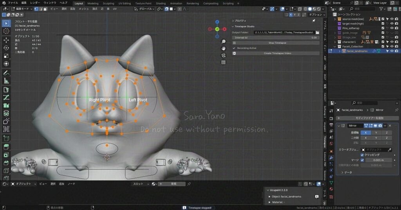Toggle the Y axis on the 座標軸 row

376,133
